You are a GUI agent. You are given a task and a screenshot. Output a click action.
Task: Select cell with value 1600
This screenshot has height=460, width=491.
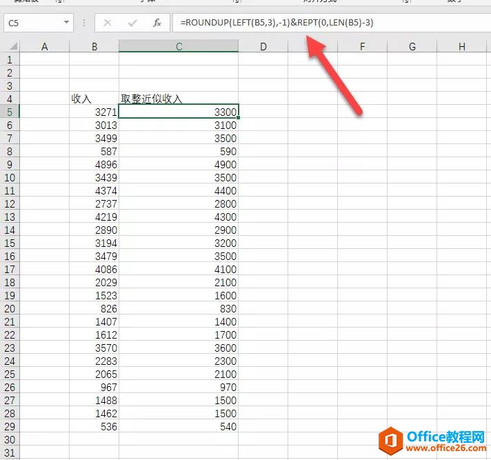point(179,296)
